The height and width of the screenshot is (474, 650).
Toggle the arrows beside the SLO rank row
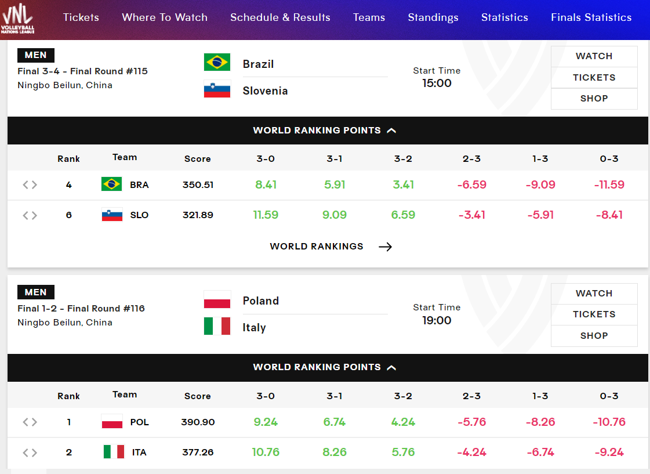click(x=30, y=215)
